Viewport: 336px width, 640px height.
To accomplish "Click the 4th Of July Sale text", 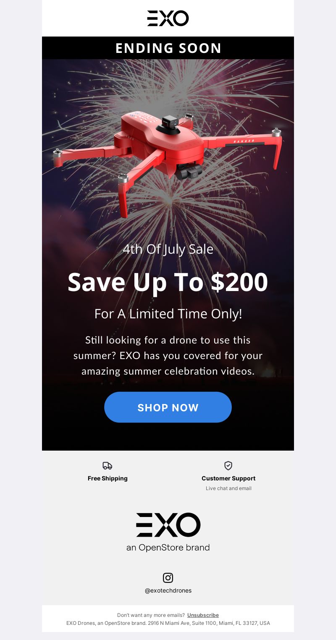I will pyautogui.click(x=168, y=249).
